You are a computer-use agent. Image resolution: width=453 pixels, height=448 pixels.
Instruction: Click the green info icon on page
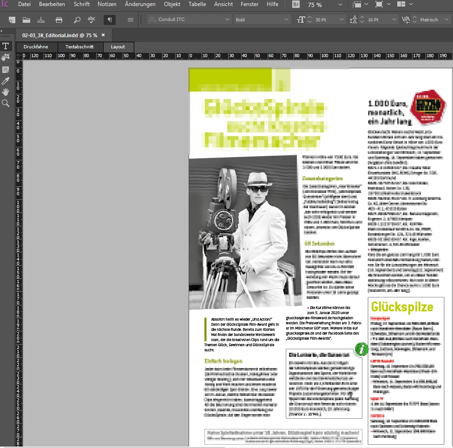tap(361, 349)
